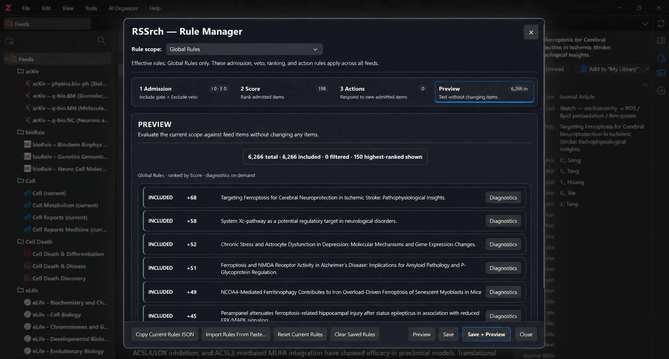669x359 pixels.
Task: Switch to the 1 Admission tab
Action: point(183,92)
